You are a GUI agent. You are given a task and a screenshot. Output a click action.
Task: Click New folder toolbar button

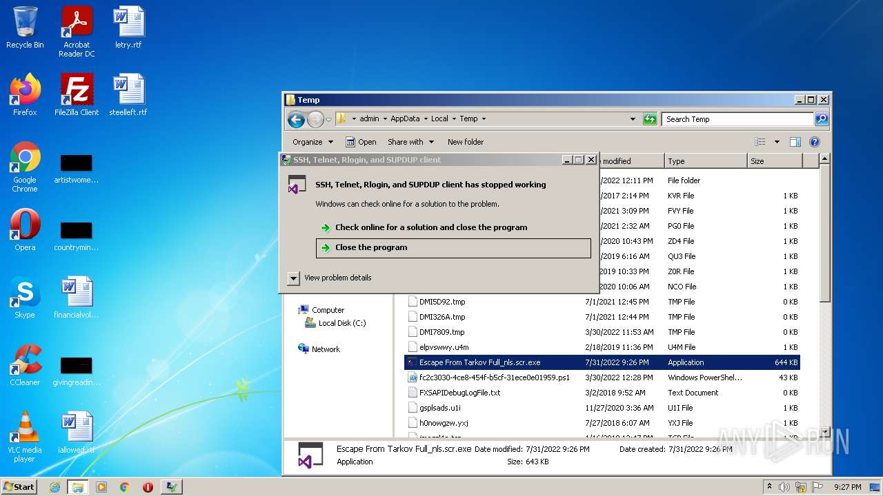466,142
